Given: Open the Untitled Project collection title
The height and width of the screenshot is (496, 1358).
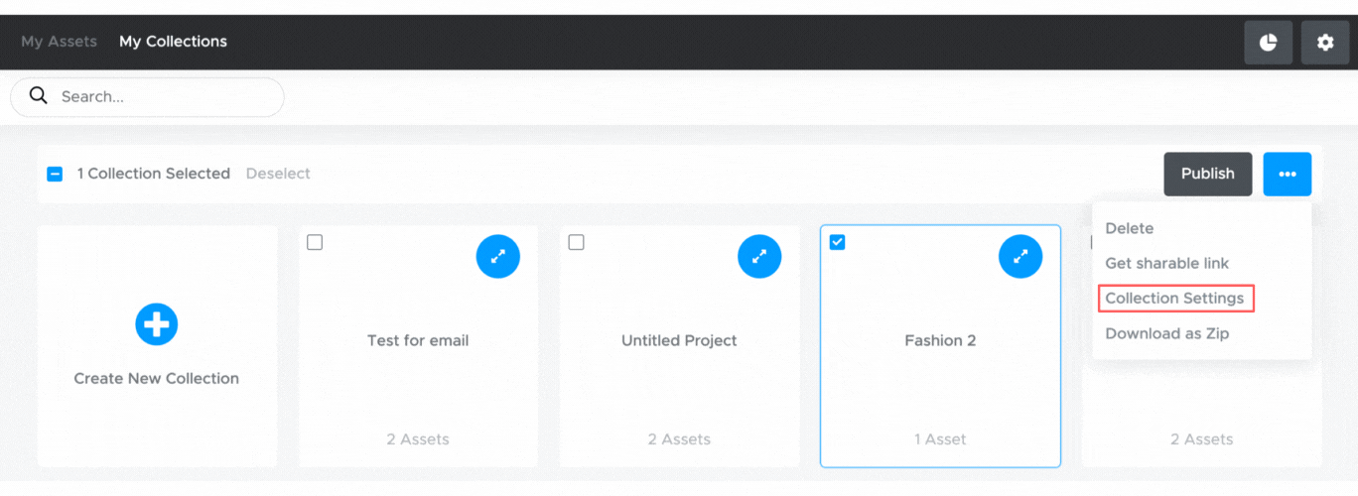Looking at the screenshot, I should pyautogui.click(x=679, y=340).
